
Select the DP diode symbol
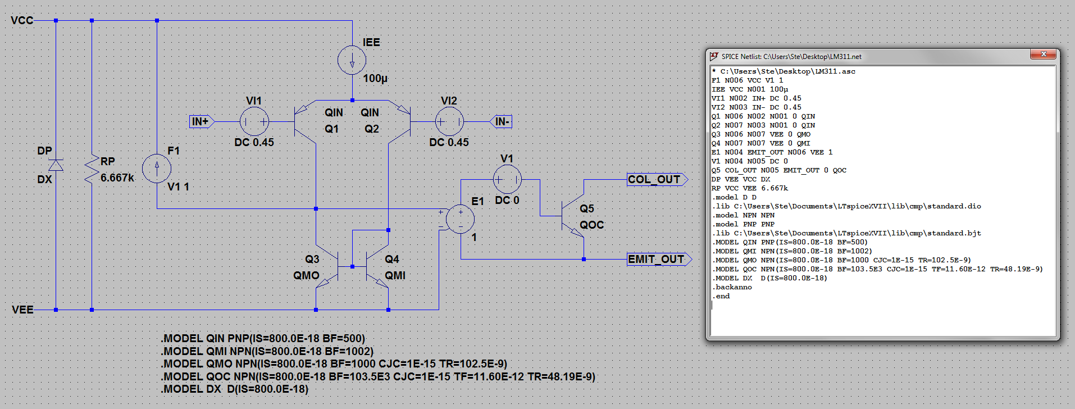pyautogui.click(x=56, y=165)
